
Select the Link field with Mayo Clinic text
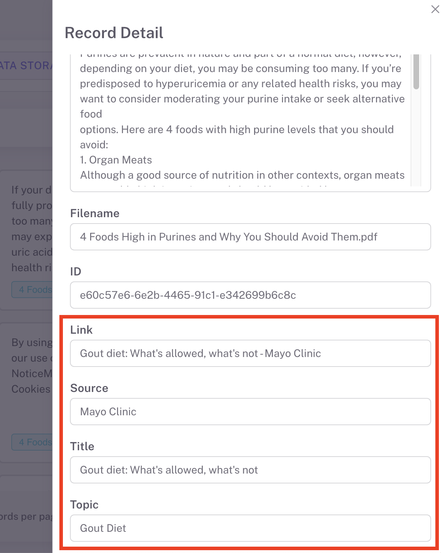click(x=250, y=353)
